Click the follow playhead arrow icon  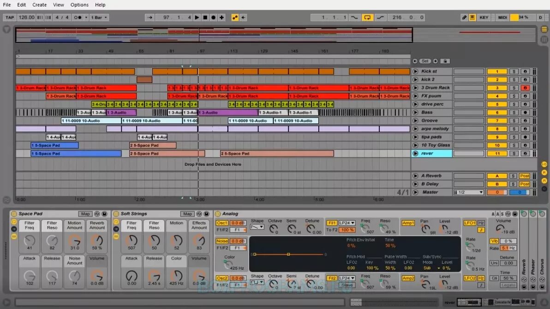(149, 17)
